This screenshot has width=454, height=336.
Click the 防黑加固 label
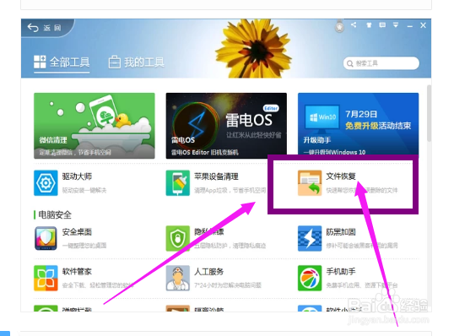pos(341,232)
